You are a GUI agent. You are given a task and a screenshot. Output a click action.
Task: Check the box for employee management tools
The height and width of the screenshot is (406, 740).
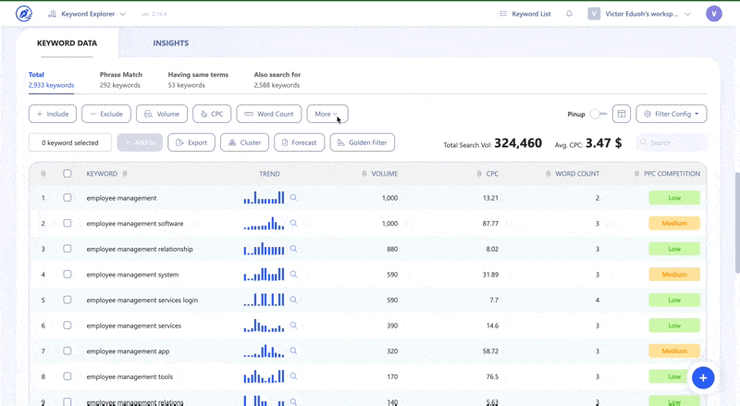68,376
